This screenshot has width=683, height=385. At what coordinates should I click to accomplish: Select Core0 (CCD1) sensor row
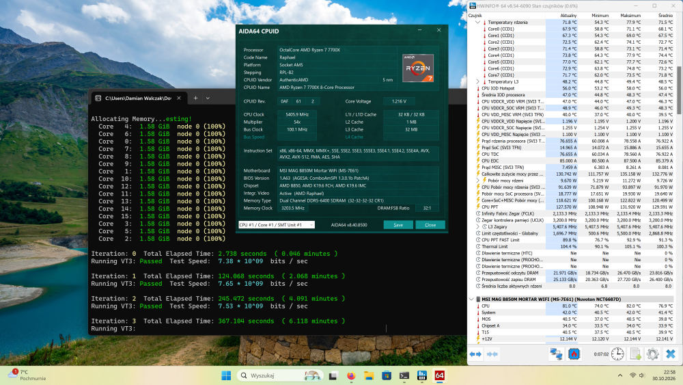coord(572,29)
